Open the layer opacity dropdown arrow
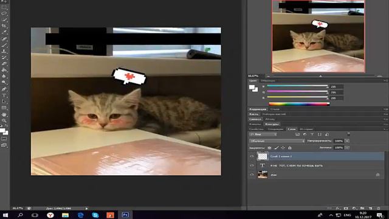The image size is (389, 219). (x=347, y=141)
